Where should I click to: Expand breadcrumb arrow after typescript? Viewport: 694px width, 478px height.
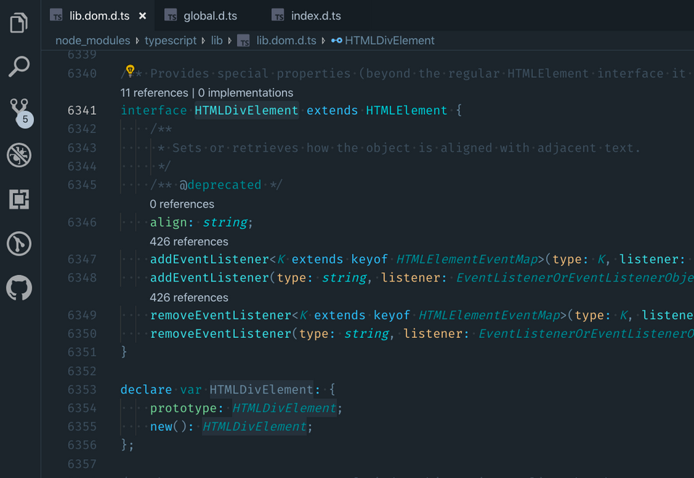204,40
